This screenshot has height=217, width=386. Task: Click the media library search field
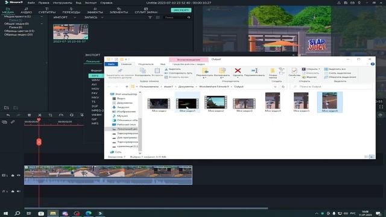[176, 17]
